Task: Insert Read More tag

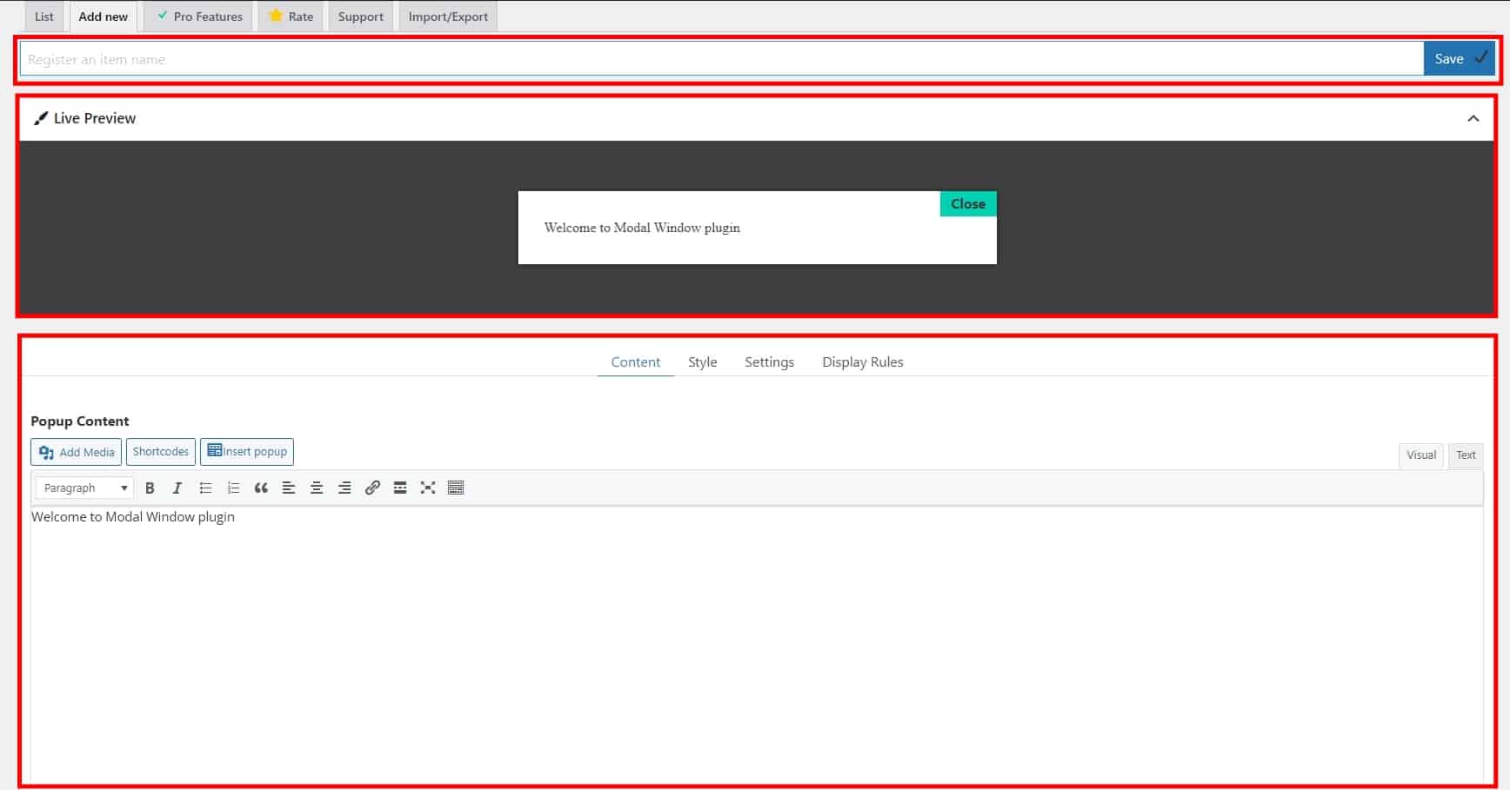Action: [400, 488]
